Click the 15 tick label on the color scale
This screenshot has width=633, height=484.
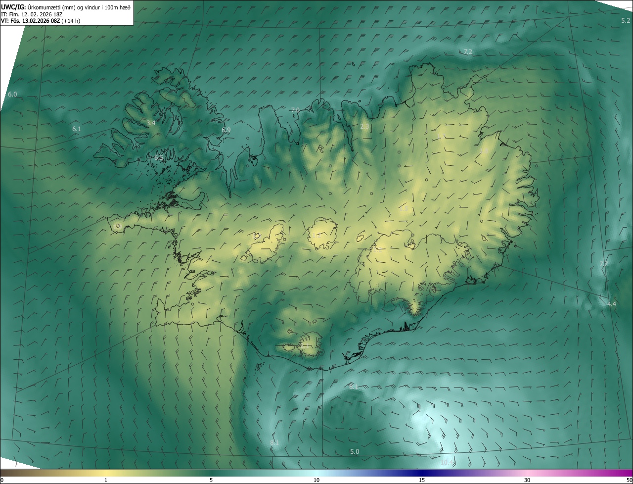point(422,480)
